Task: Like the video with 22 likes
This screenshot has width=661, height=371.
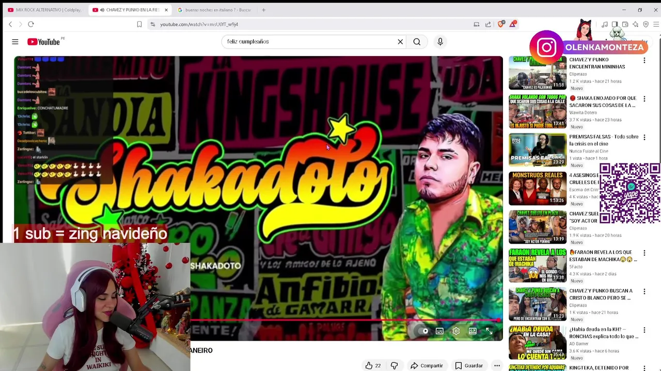Action: tap(373, 365)
